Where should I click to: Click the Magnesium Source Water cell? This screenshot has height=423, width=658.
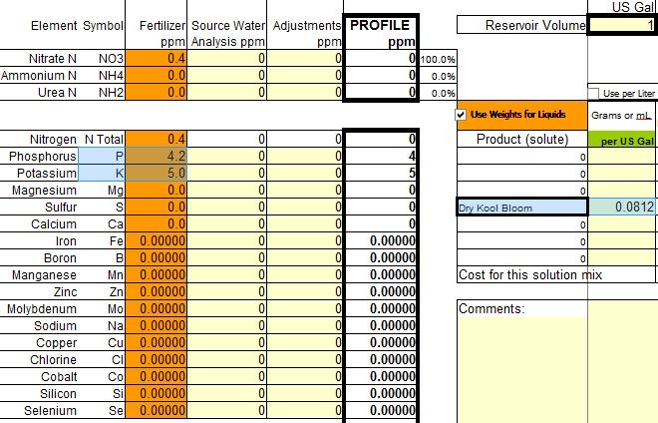click(226, 190)
